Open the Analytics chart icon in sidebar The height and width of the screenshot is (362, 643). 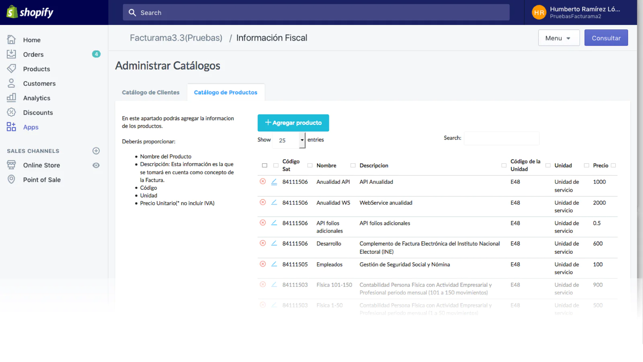pos(11,98)
